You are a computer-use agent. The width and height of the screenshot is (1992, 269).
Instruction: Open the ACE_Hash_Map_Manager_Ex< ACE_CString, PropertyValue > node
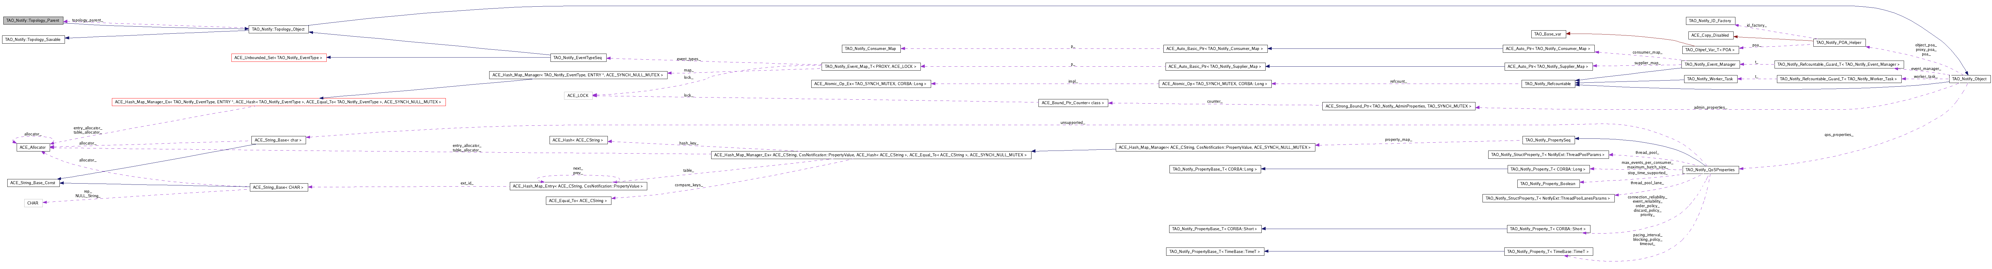(x=871, y=155)
